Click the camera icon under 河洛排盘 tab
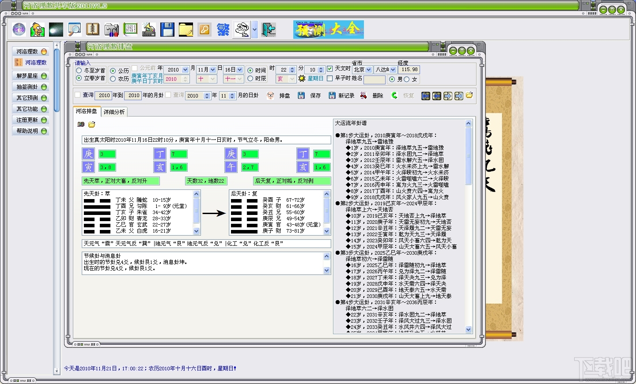The width and height of the screenshot is (636, 384). pyautogui.click(x=81, y=124)
